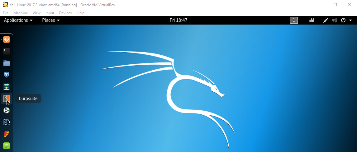Open the Help menu

click(80, 13)
